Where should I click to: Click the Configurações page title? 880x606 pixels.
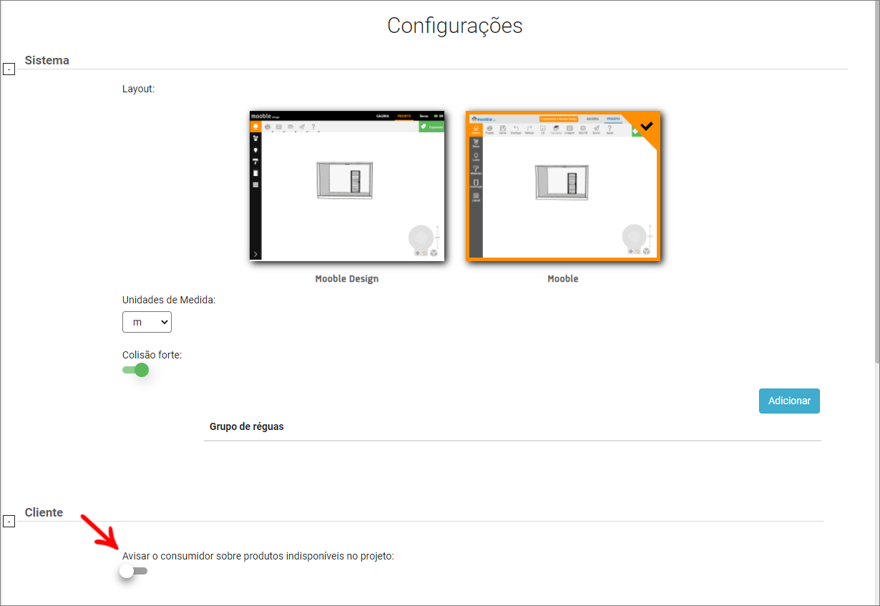pos(455,26)
